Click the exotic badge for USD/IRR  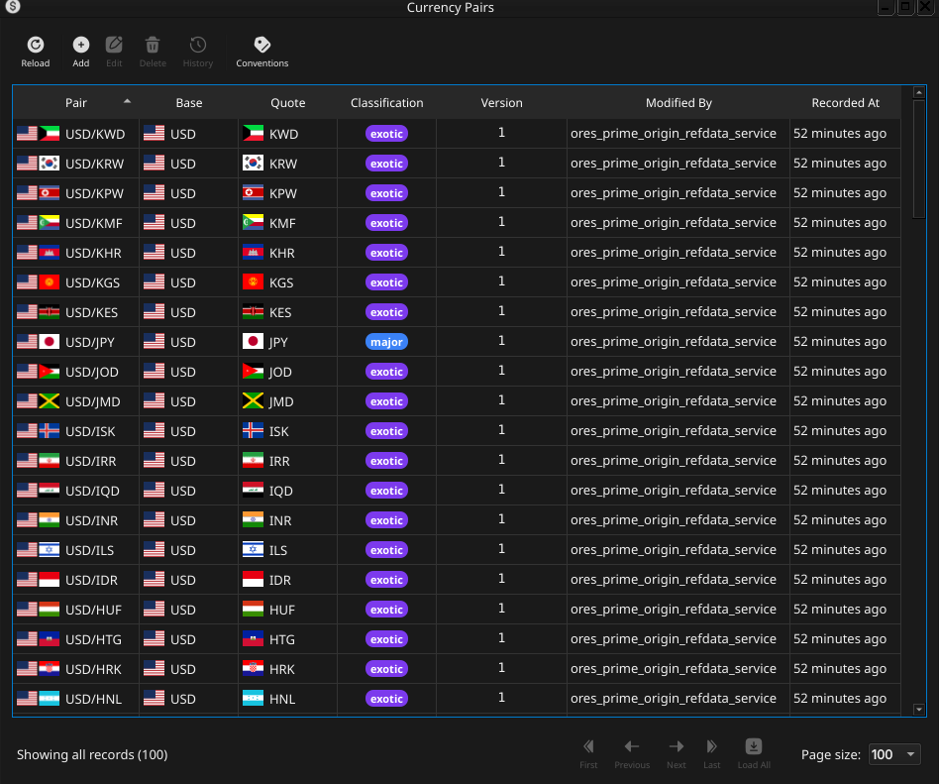click(x=386, y=461)
